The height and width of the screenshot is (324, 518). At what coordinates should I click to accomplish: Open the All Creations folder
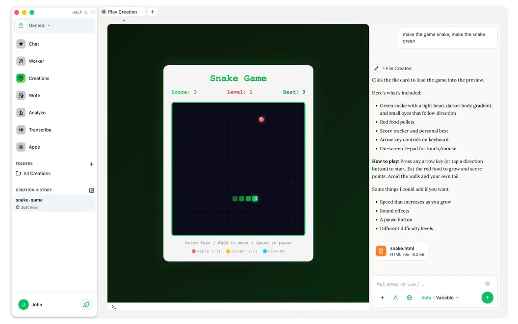click(33, 174)
